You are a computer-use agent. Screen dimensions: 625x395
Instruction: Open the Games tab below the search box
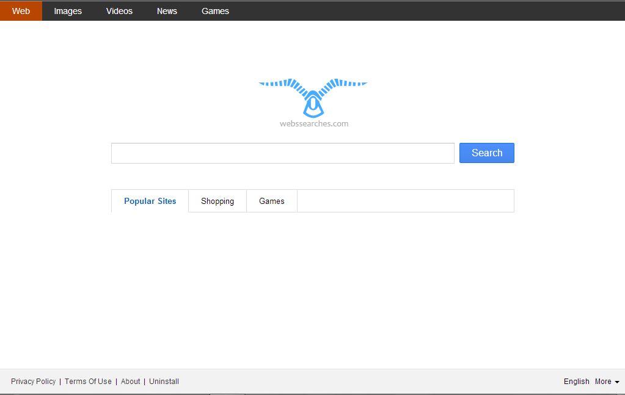(x=271, y=201)
